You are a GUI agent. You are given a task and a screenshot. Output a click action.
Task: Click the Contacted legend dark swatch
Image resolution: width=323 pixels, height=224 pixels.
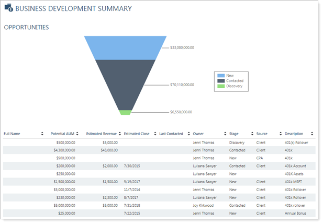221,81
